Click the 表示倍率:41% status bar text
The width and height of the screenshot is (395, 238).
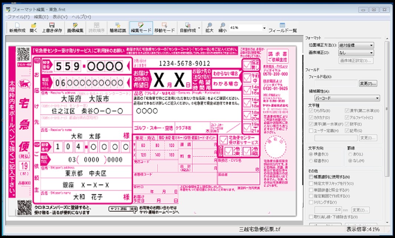point(363,229)
